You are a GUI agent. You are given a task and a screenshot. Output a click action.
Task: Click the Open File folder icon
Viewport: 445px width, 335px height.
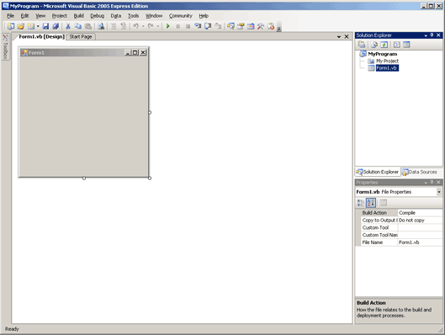(21, 26)
